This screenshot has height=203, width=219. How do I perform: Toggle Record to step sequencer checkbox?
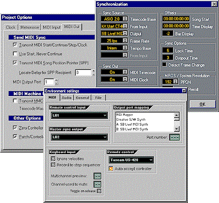(53, 165)
